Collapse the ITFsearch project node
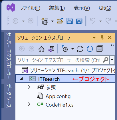117x120 pixels. 22,79
